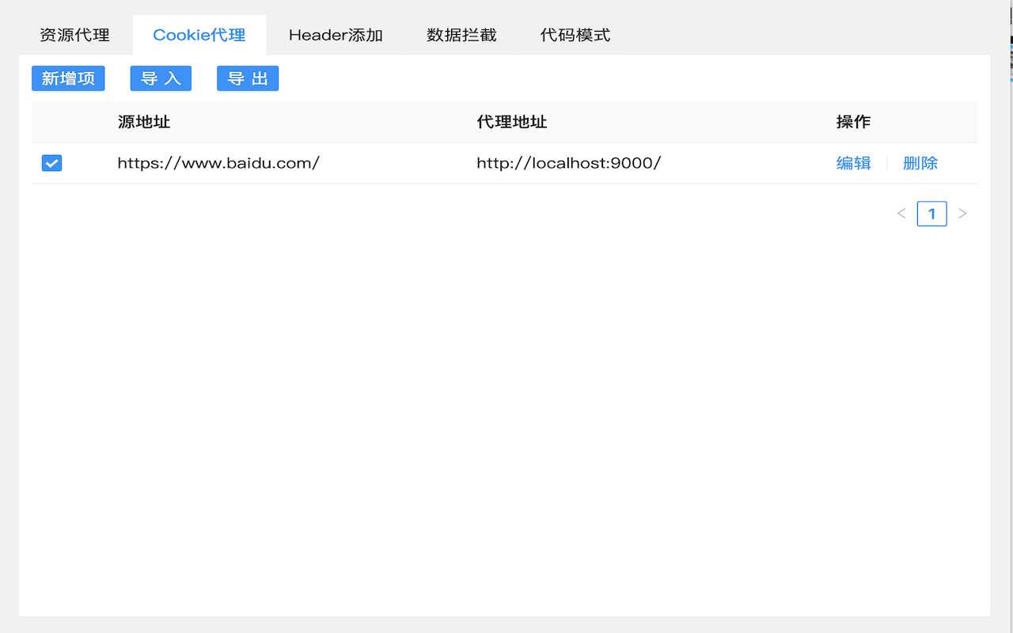Click the 代理地址 column header
The image size is (1013, 633).
coord(512,123)
